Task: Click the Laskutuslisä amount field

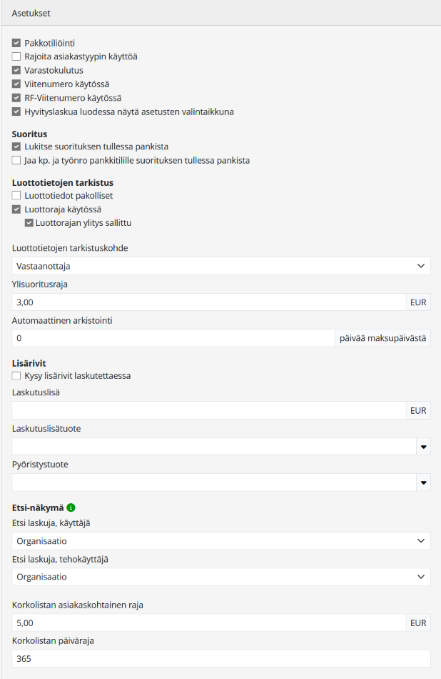Action: click(208, 410)
